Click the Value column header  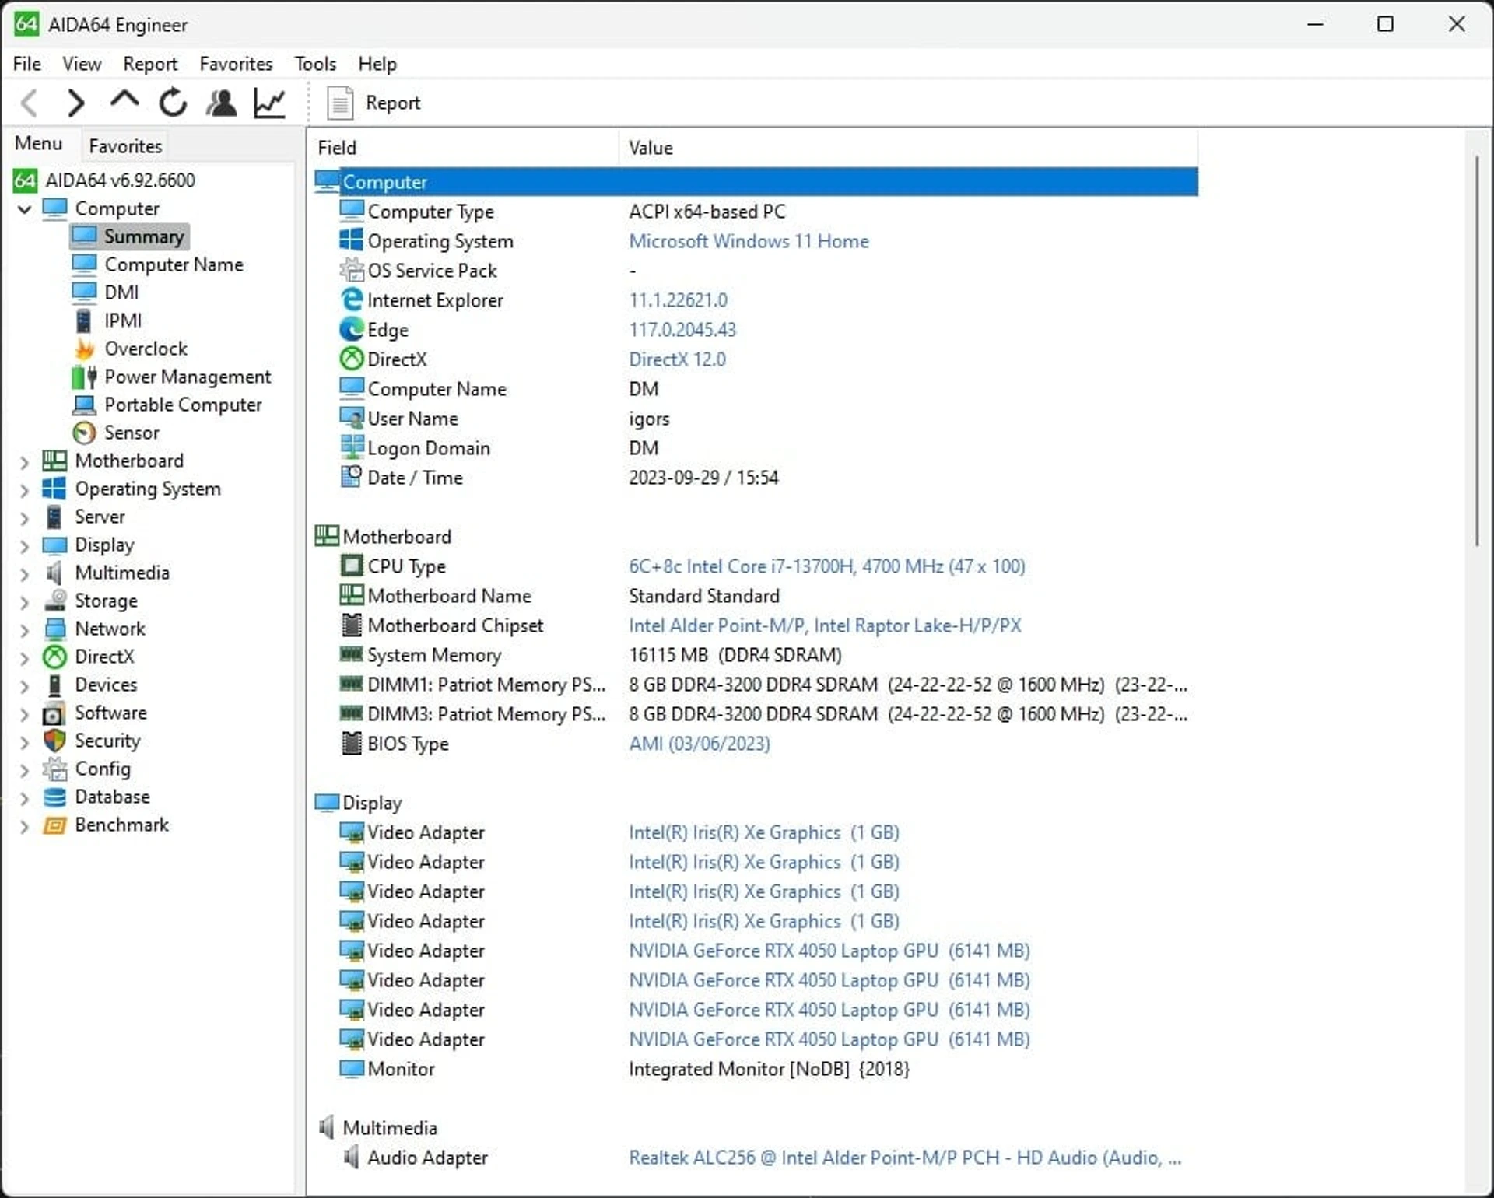[909, 148]
